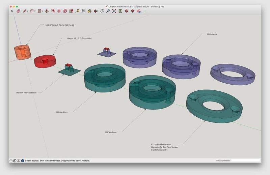Click the 'M3 Print Pause Indicator' label
270x175 pixels.
tap(26, 93)
